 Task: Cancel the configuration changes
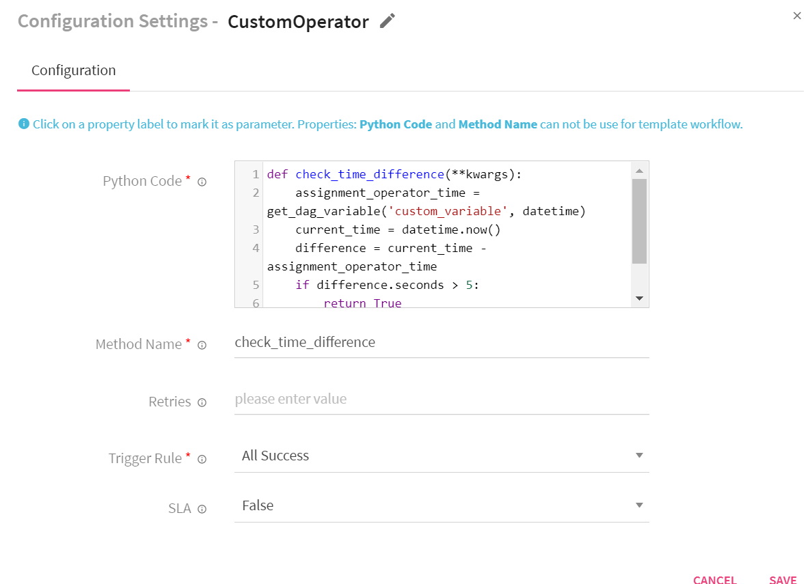[x=715, y=579]
